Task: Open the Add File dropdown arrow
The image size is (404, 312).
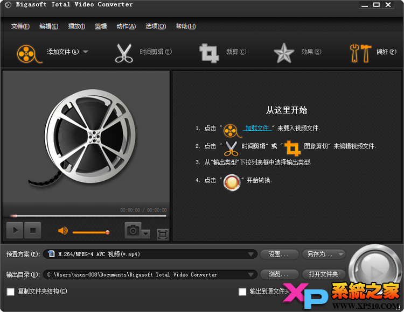Action: (86, 52)
